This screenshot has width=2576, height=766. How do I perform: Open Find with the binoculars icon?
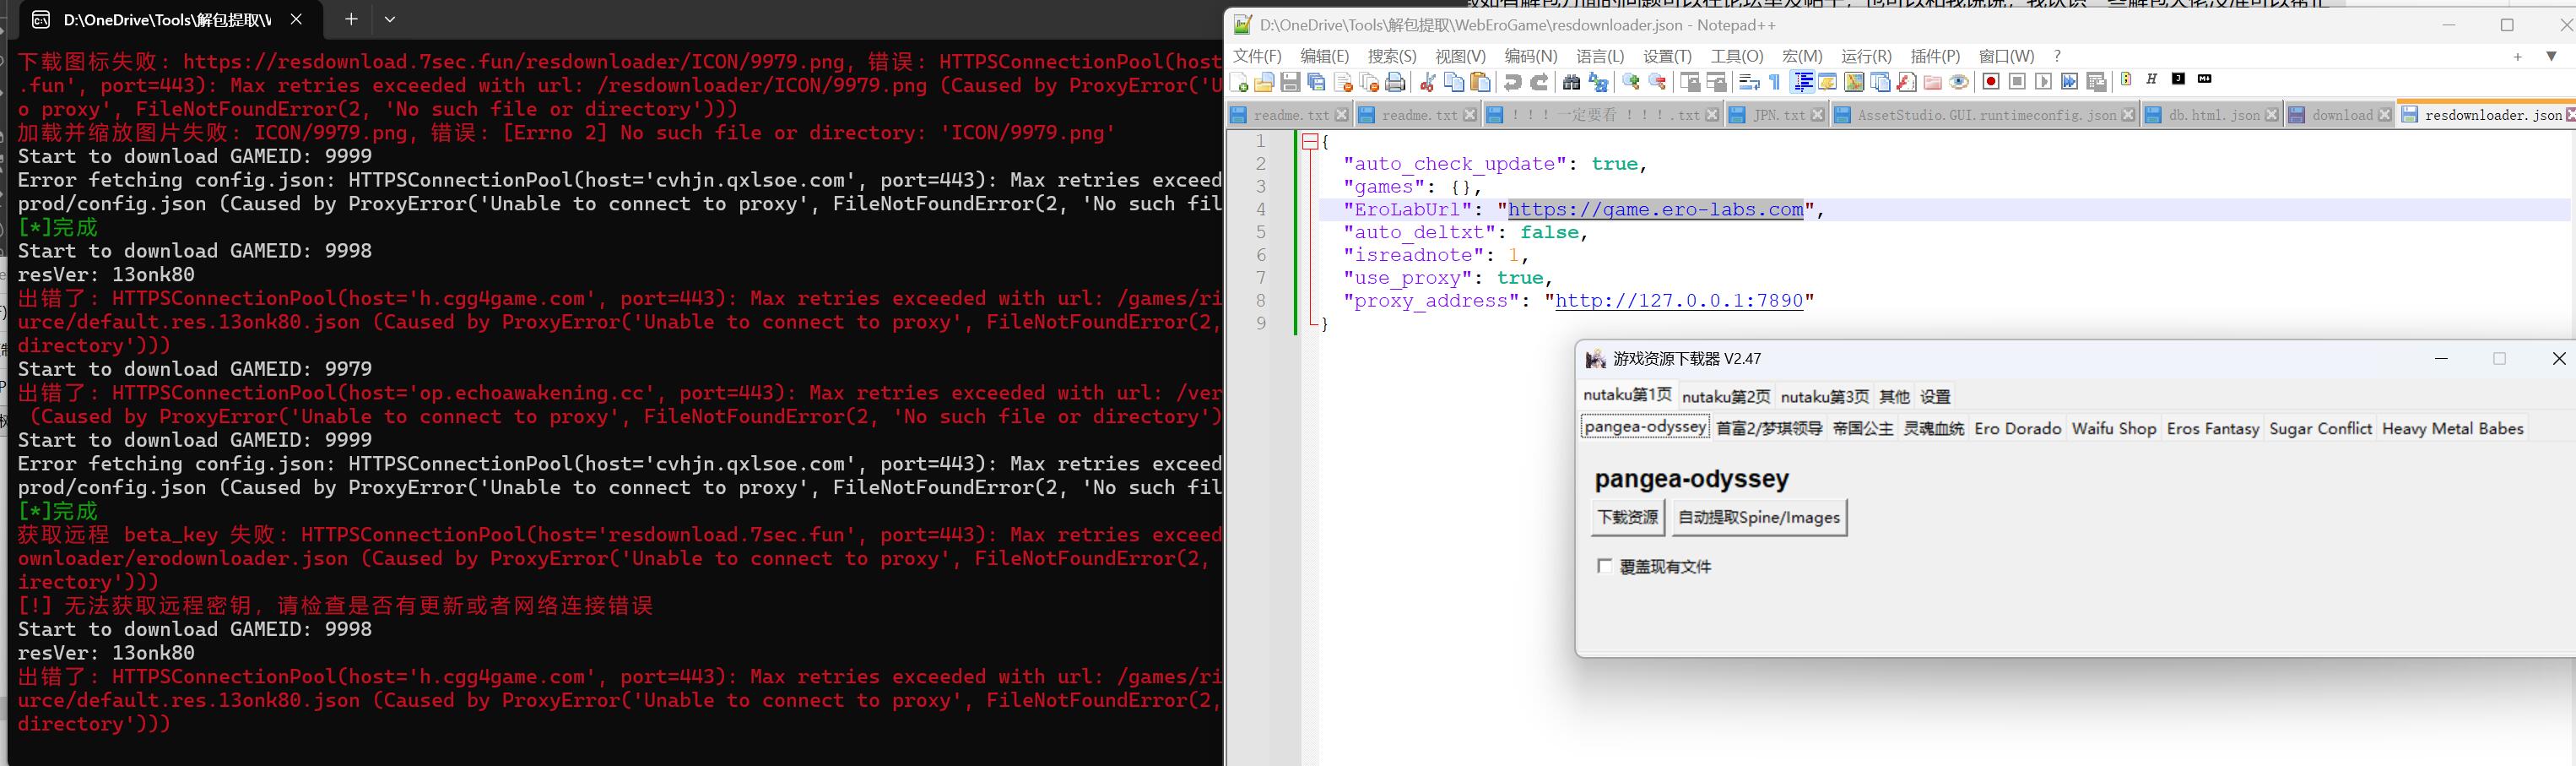coord(1571,82)
